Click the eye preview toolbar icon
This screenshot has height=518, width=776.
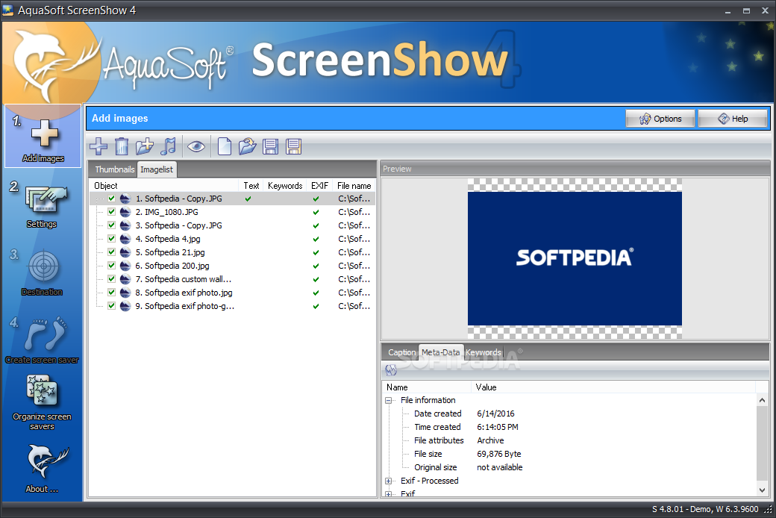point(196,146)
